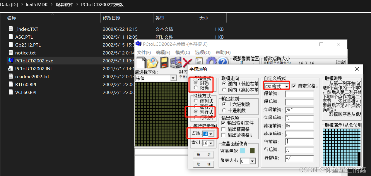Click the notepad/text output toolbar icon
This screenshot has width=371, height=176.
pos(199,61)
